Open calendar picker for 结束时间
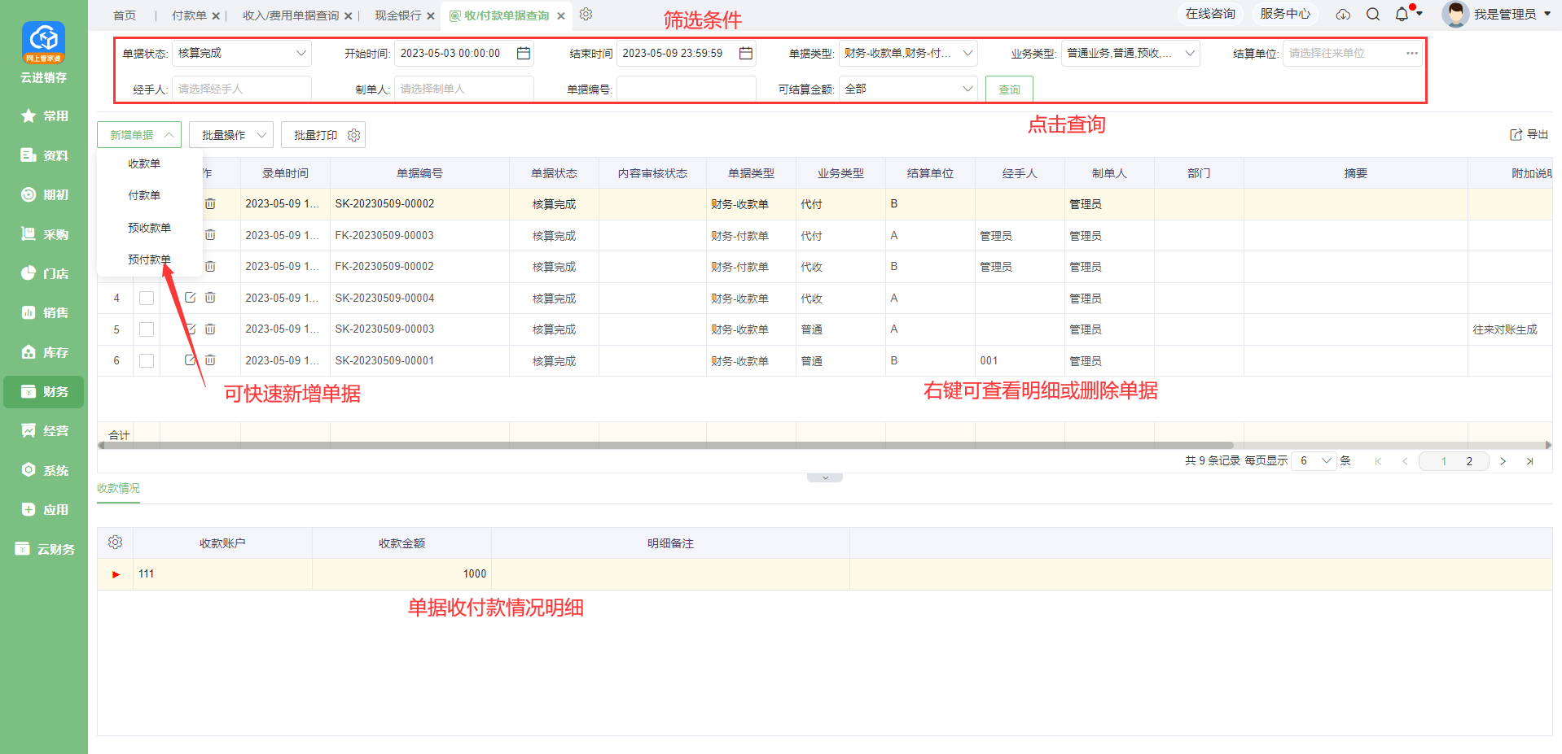The image size is (1562, 754). [x=745, y=53]
